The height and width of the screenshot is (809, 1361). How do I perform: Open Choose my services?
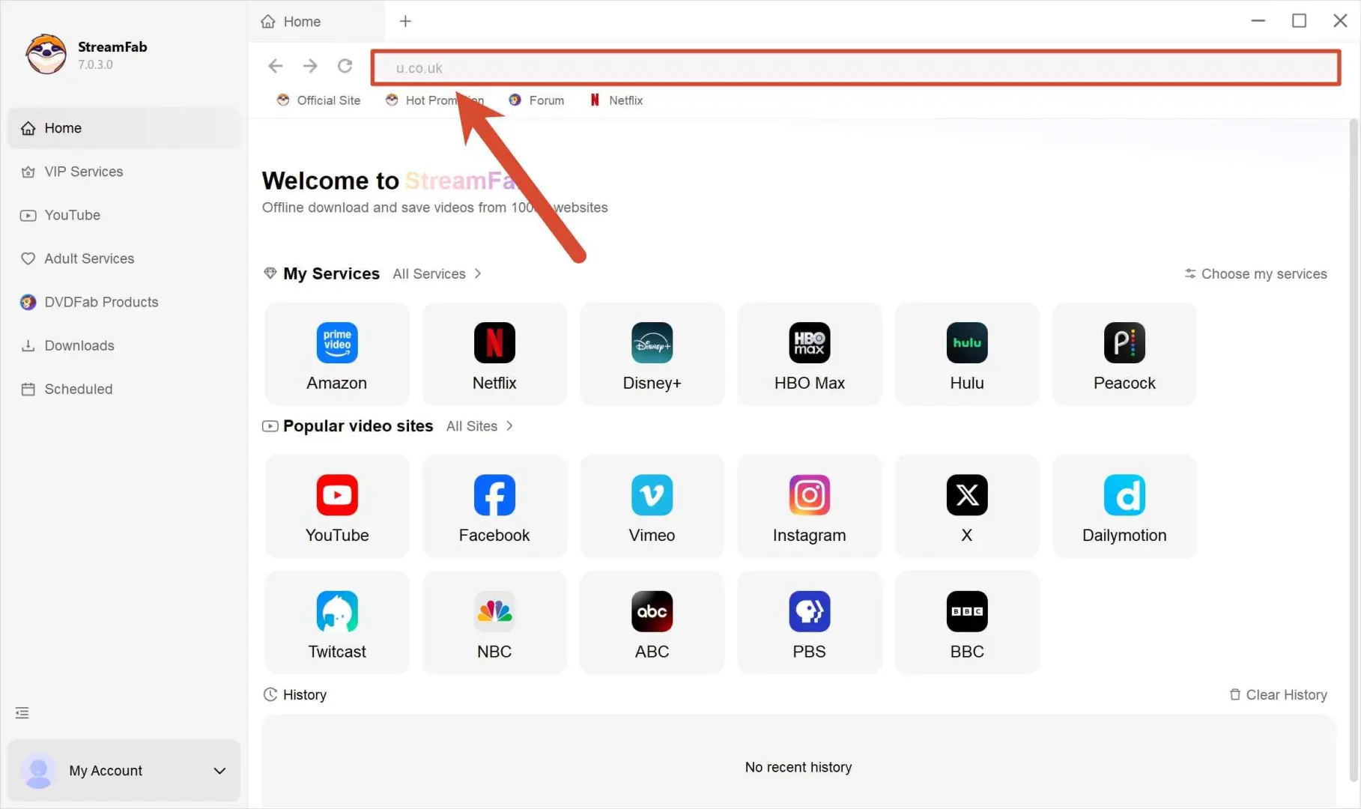(1255, 273)
